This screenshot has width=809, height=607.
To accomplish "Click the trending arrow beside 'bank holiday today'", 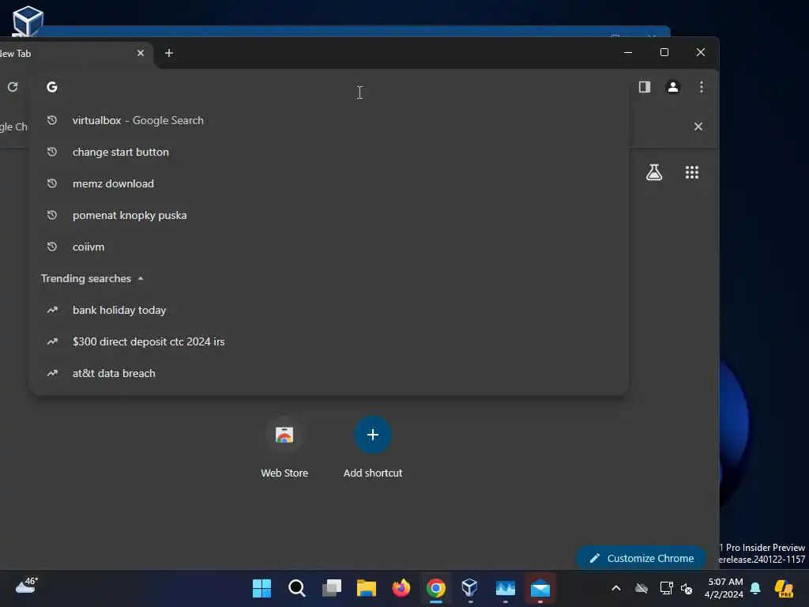I will (x=52, y=310).
